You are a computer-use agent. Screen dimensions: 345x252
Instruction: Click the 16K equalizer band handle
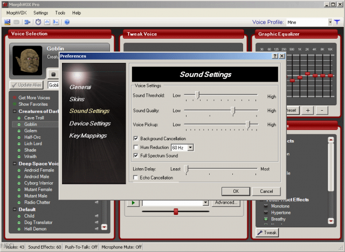click(330, 76)
